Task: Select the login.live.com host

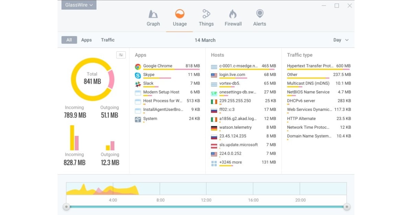Action: tap(232, 75)
